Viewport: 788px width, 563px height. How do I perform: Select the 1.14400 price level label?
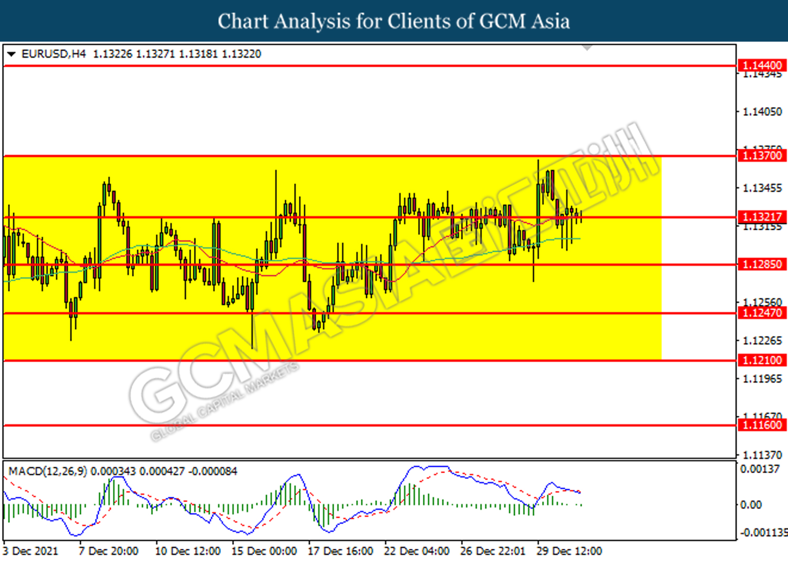tap(762, 66)
